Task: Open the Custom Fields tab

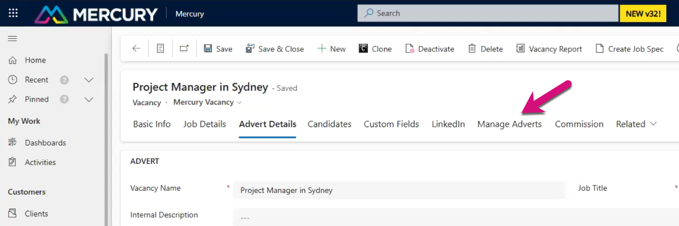Action: 391,124
